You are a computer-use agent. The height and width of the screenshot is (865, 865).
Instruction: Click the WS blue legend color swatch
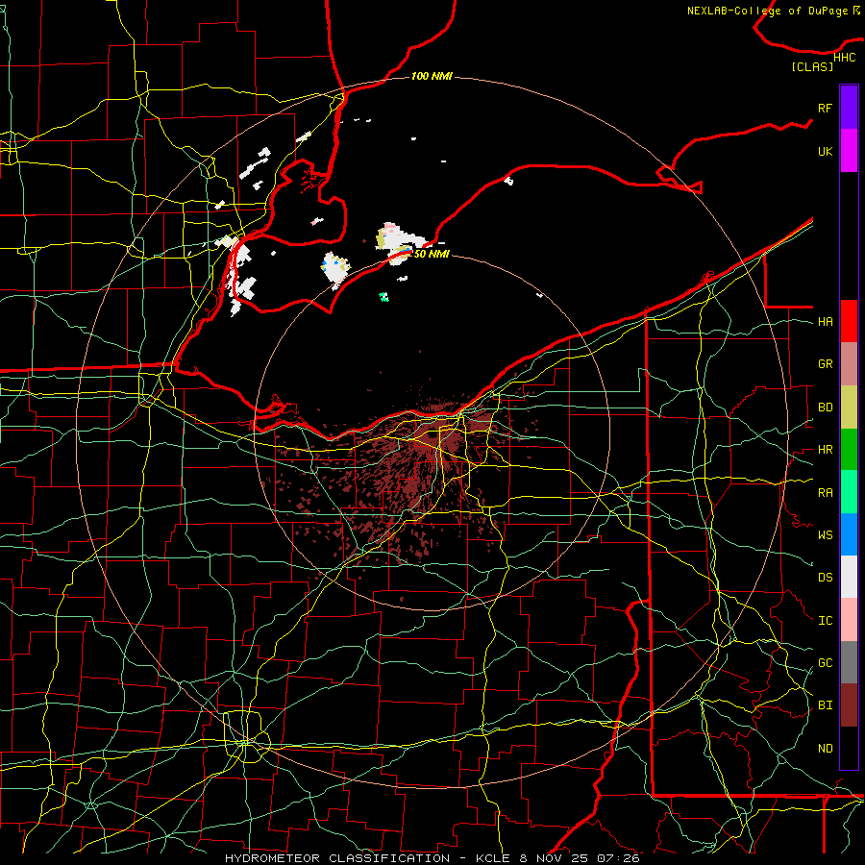849,534
